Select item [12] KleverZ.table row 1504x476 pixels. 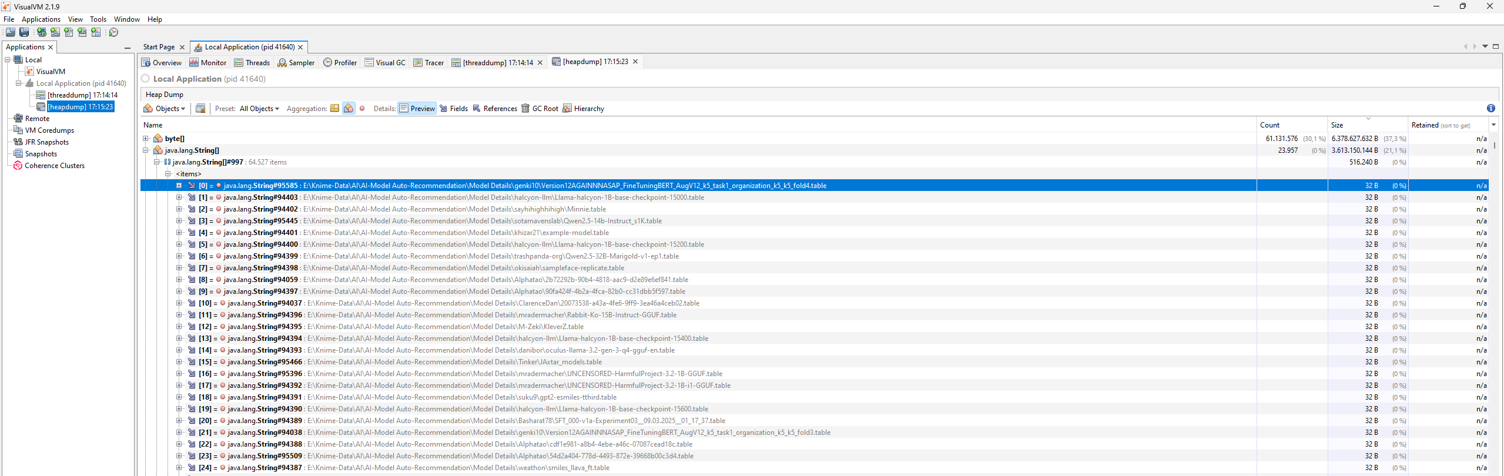click(x=814, y=327)
